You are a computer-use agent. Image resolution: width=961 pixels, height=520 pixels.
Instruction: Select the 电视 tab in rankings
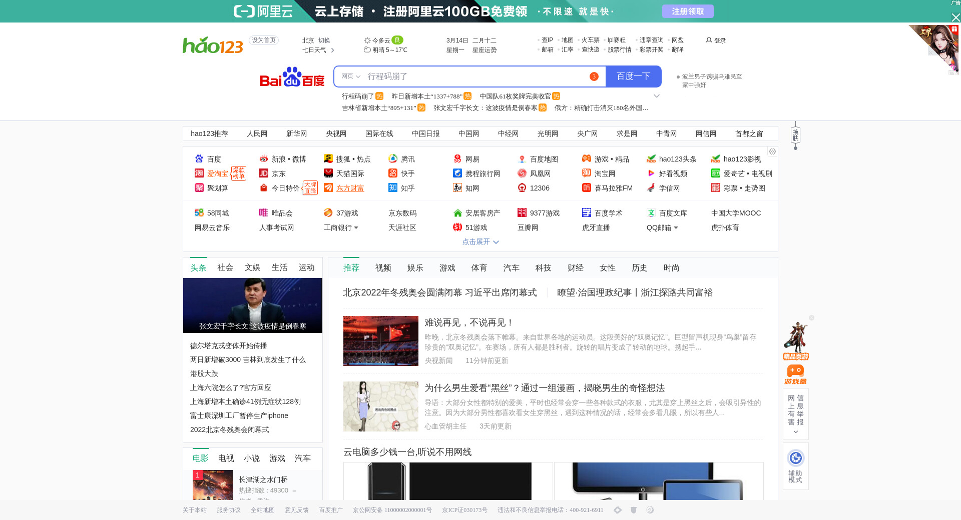pyautogui.click(x=226, y=458)
